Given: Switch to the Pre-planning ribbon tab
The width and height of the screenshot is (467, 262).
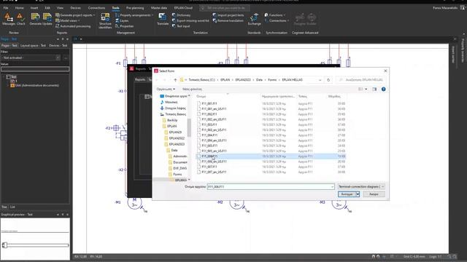Looking at the screenshot, I should point(135,8).
